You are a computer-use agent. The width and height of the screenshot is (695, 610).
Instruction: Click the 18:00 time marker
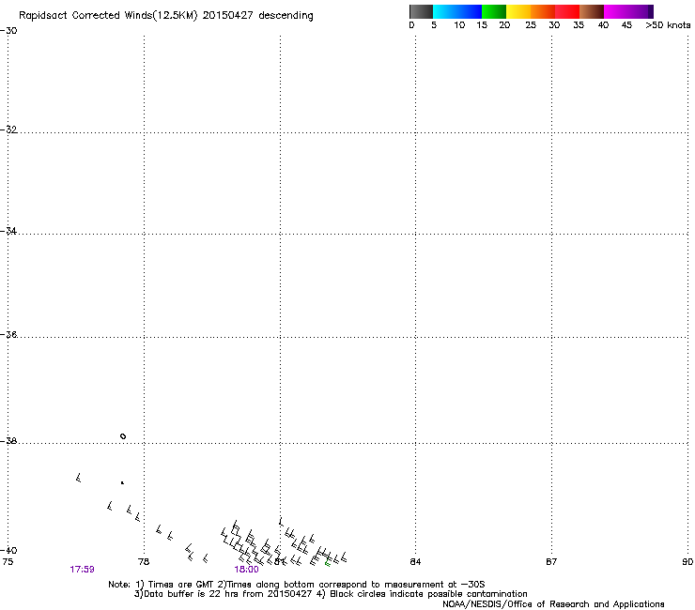(246, 570)
